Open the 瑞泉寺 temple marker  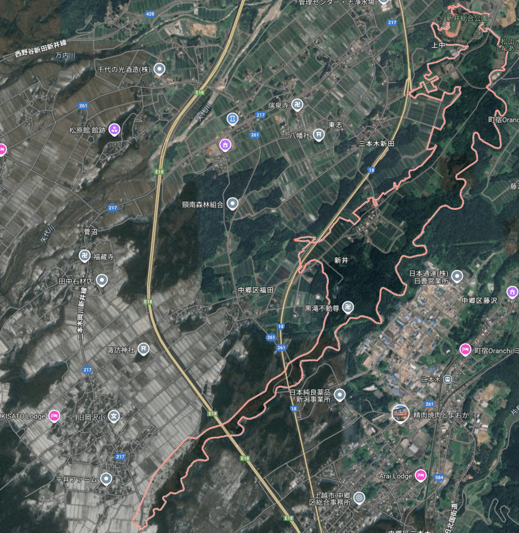[x=298, y=105]
